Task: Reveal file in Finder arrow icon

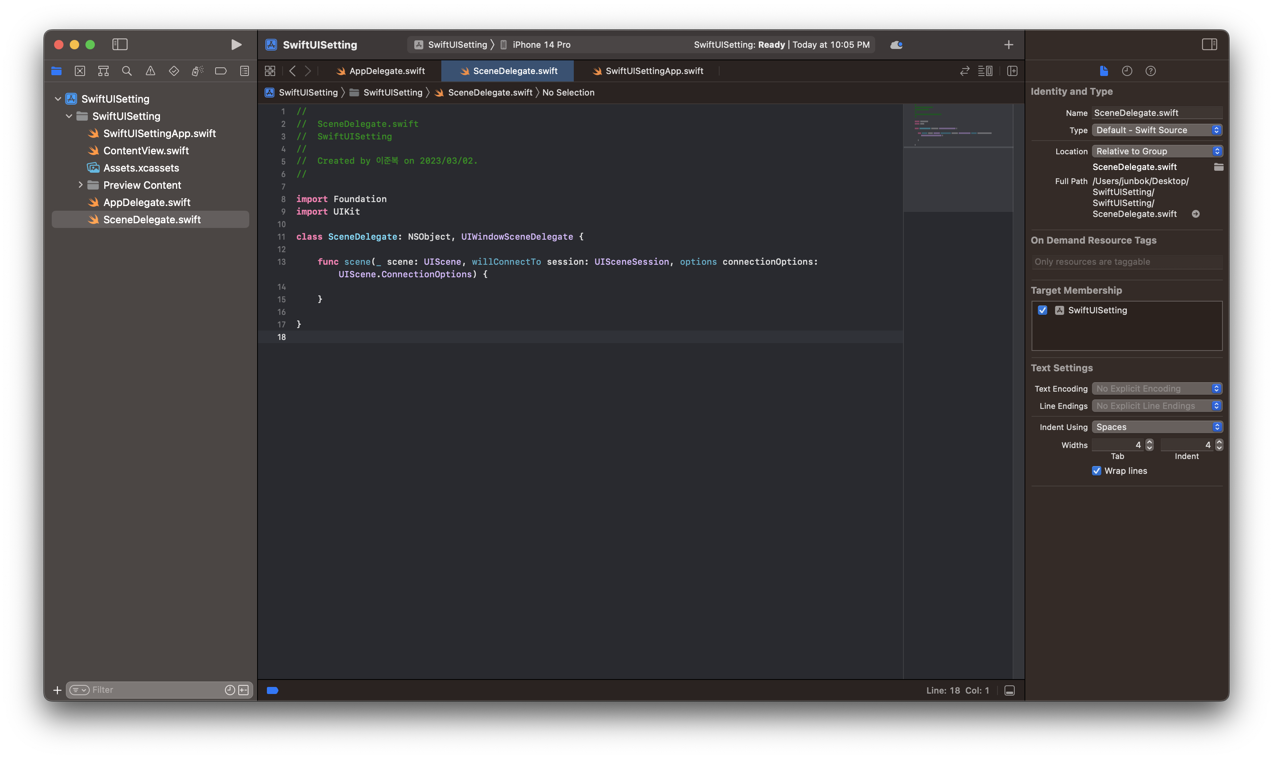Action: [1196, 214]
